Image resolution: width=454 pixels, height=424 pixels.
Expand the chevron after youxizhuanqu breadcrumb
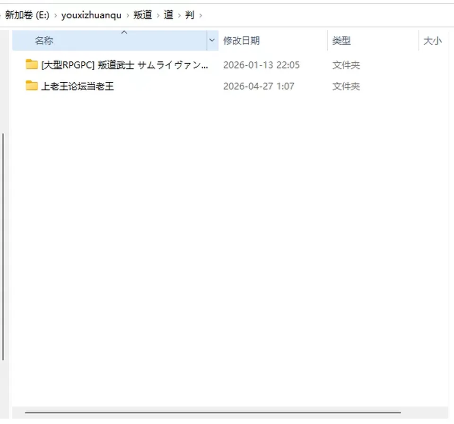128,15
